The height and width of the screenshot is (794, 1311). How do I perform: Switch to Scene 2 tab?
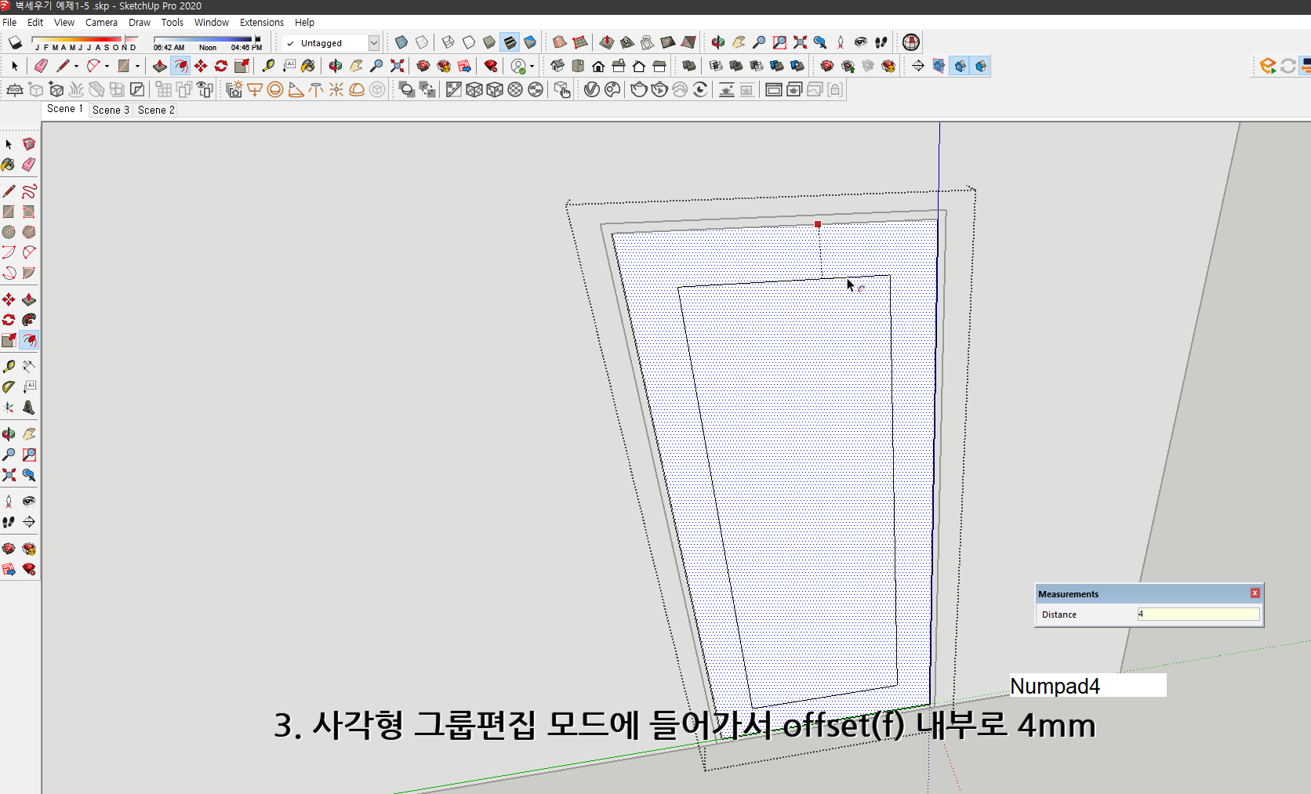tap(155, 110)
